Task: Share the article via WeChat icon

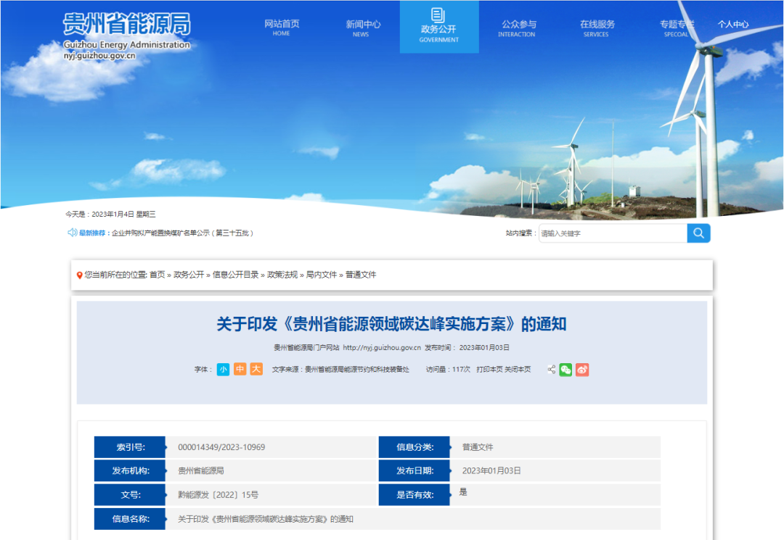Action: 565,370
